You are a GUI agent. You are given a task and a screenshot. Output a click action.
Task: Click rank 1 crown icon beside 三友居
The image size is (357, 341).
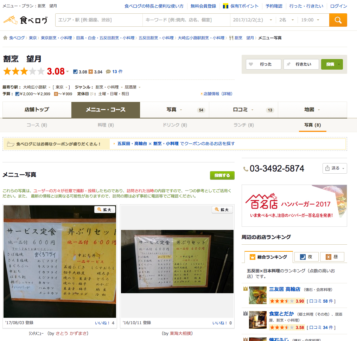[x=246, y=289]
